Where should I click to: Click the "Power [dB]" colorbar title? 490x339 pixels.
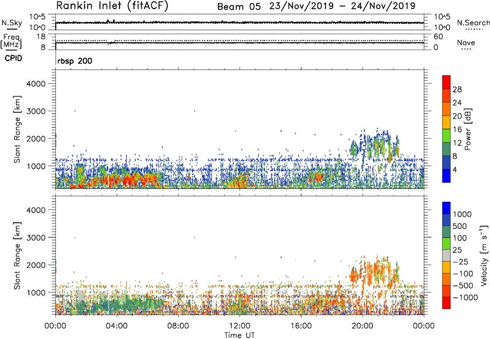pos(467,129)
